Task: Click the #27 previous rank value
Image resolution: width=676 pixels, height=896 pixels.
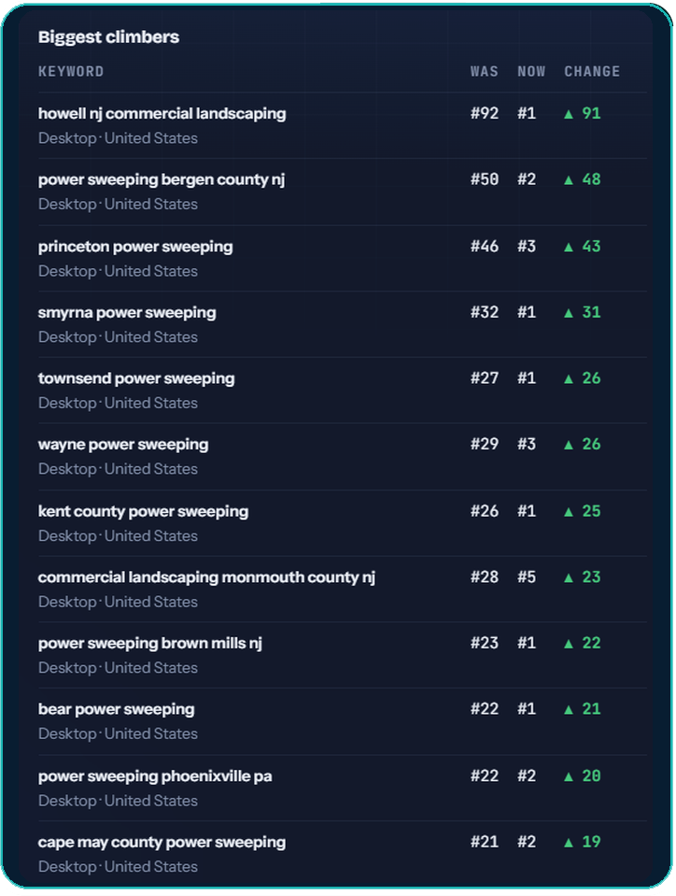Action: [485, 378]
